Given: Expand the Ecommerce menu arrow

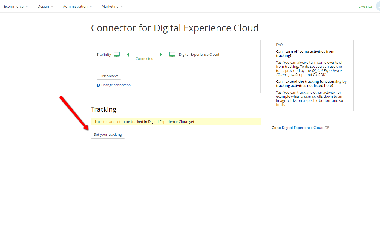Looking at the screenshot, I should [27, 7].
